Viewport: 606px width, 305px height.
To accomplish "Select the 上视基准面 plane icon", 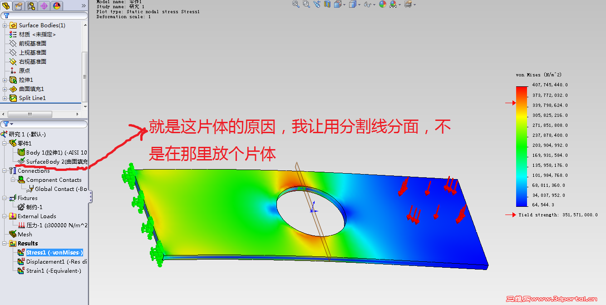I will click(13, 53).
